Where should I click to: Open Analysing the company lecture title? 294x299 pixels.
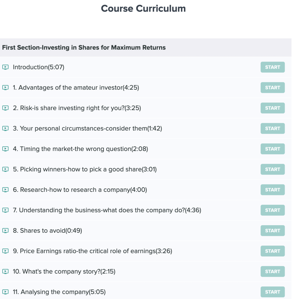59,292
